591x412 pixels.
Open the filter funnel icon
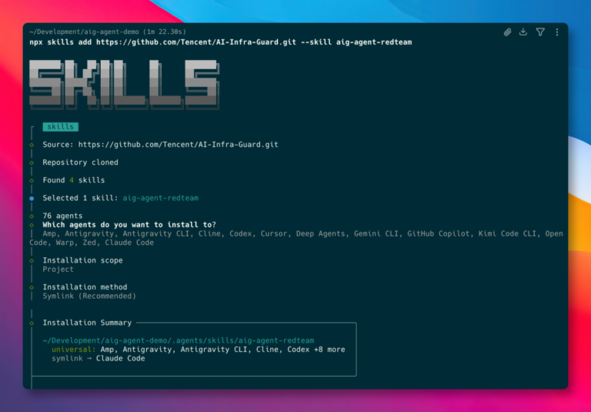point(540,32)
